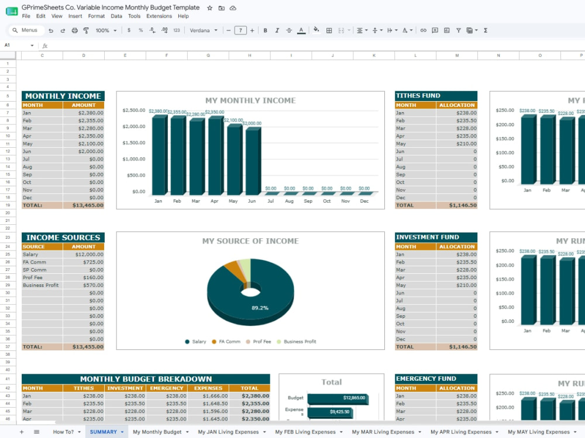Image resolution: width=585 pixels, height=438 pixels.
Task: Open vertical align dropdown
Action: pos(377,30)
